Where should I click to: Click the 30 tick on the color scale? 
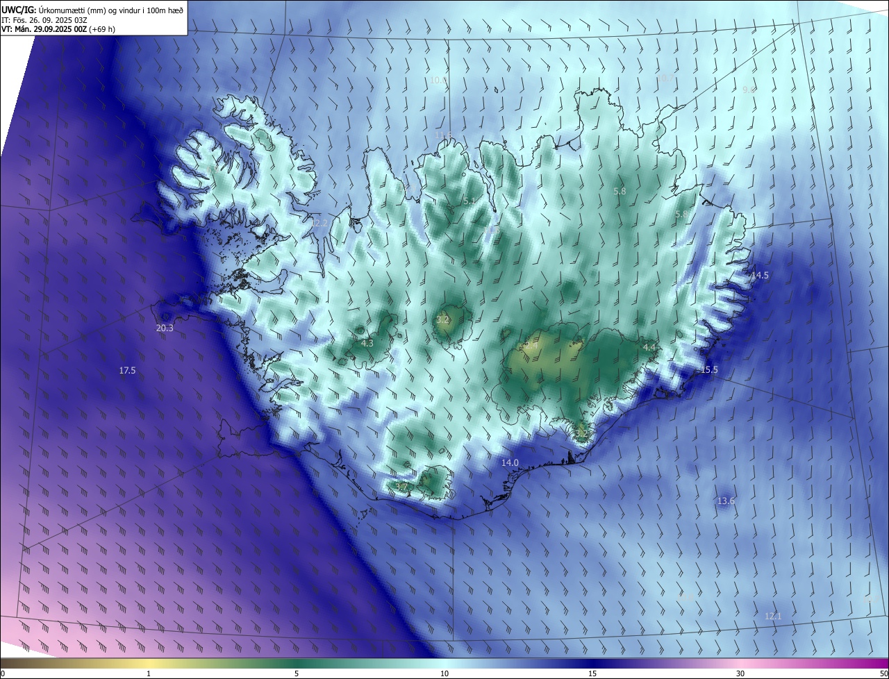click(x=740, y=674)
